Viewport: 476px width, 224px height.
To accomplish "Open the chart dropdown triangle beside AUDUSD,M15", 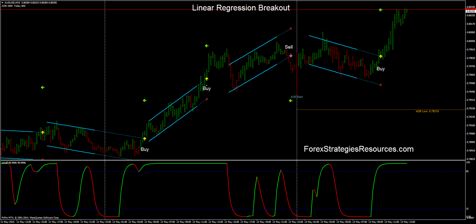I will (2, 3).
